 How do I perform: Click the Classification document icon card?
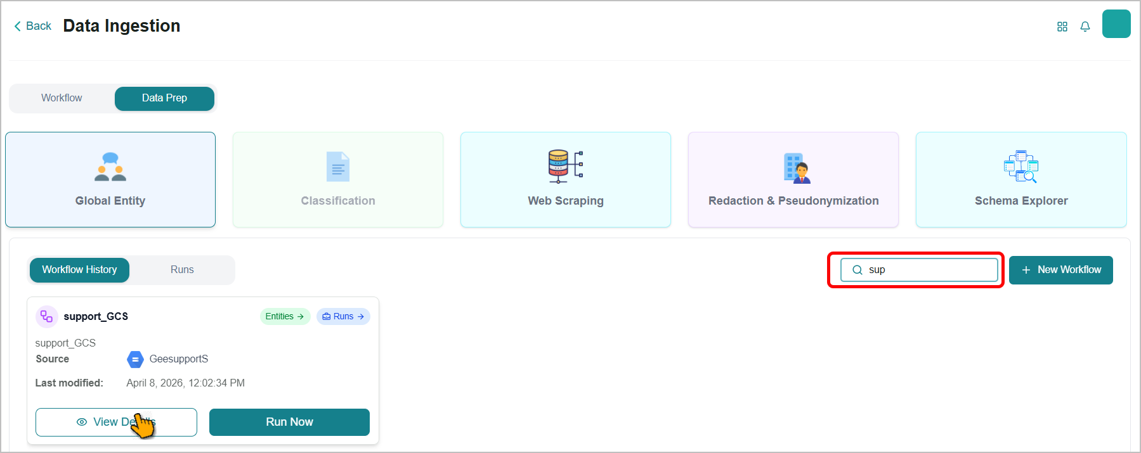click(x=338, y=180)
